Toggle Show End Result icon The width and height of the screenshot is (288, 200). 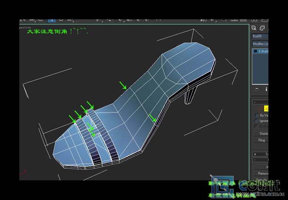click(x=266, y=89)
